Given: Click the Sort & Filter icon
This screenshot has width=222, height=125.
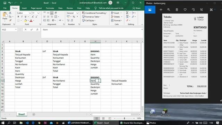Looking at the screenshot, I should 133,13.
